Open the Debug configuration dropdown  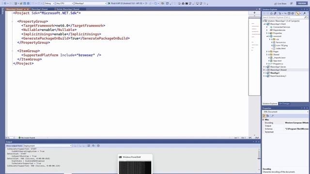pyautogui.click(x=49, y=3)
